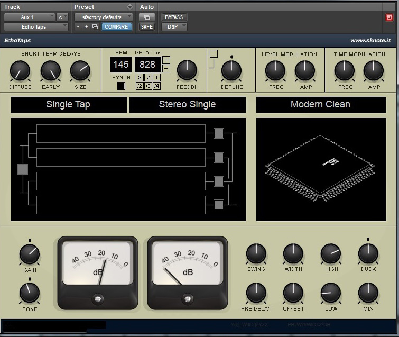This screenshot has height=337, width=399.
Task: Open the factory default preset dropdown
Action: click(x=104, y=17)
